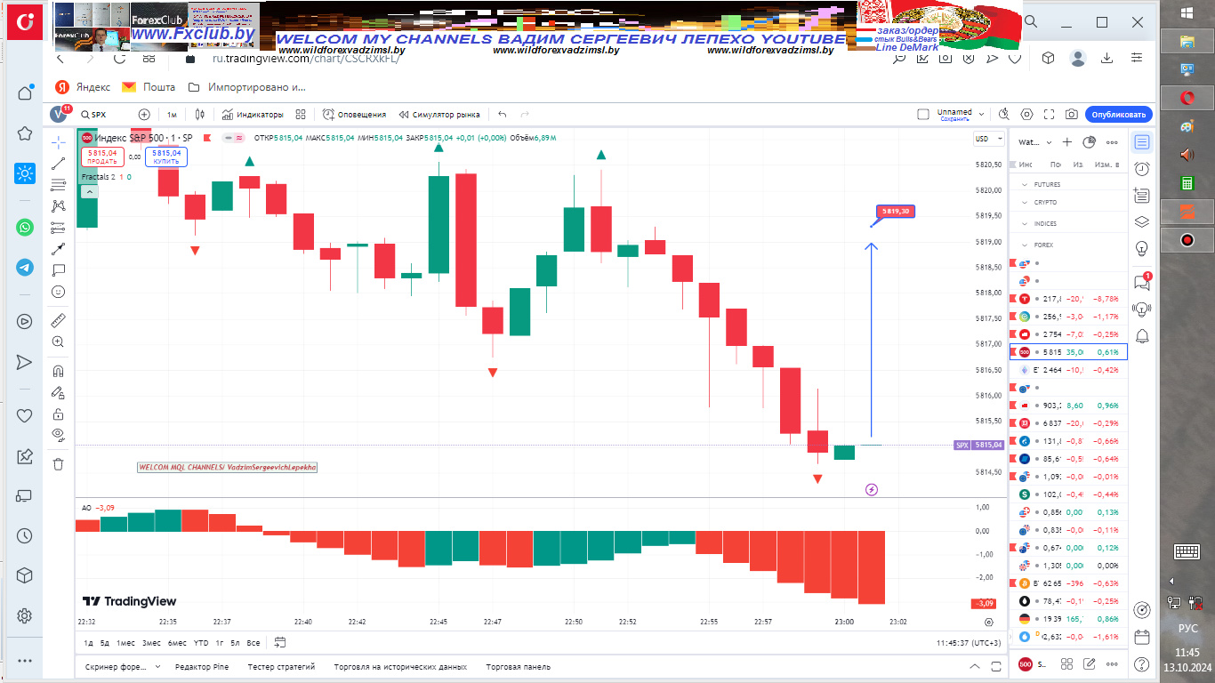1215x683 pixels.
Task: Remove drawings using the trash icon
Action: [x=58, y=463]
